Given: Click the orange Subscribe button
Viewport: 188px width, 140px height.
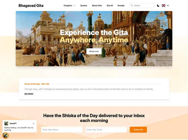Looking at the screenshot, I should click(x=138, y=130).
